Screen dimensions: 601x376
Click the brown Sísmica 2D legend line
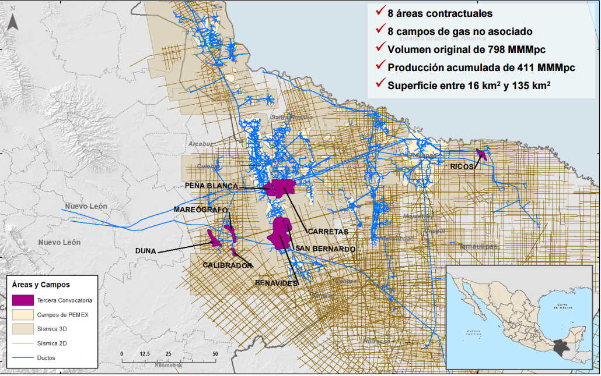(23, 343)
